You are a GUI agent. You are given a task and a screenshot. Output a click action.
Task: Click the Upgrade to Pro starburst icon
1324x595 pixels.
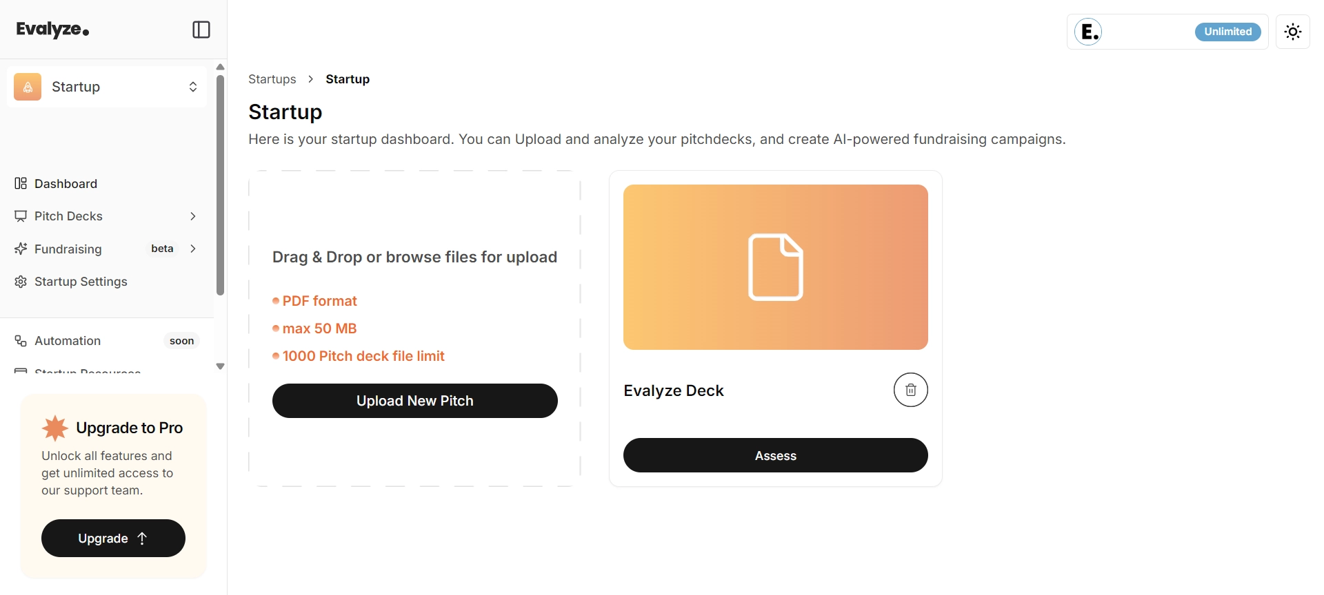[55, 428]
